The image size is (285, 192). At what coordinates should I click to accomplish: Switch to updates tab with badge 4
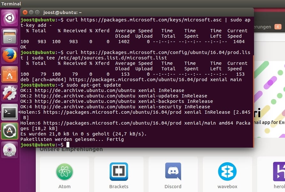click(x=267, y=27)
